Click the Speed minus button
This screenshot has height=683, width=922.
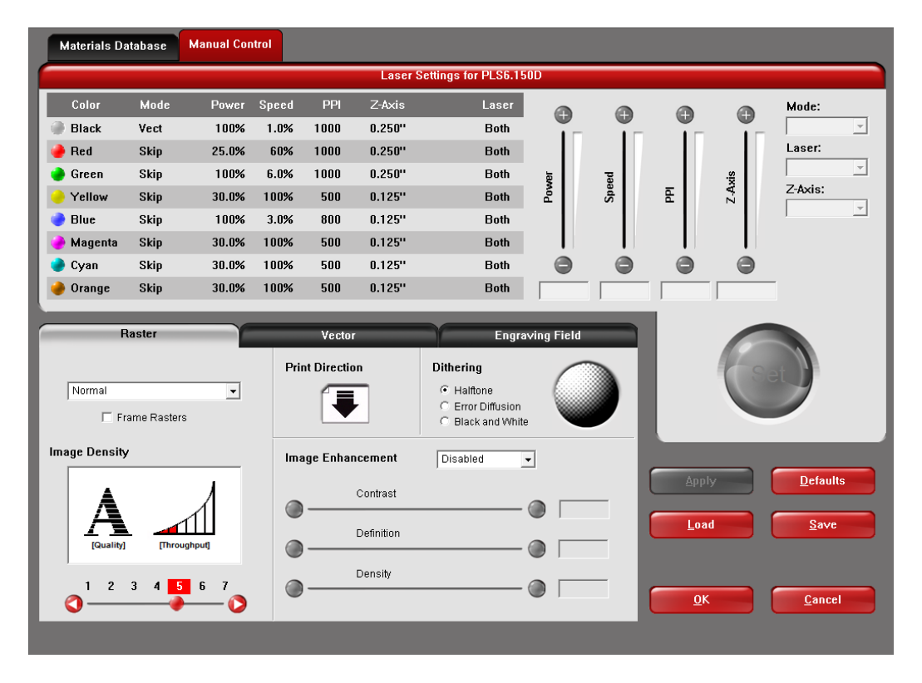point(624,265)
